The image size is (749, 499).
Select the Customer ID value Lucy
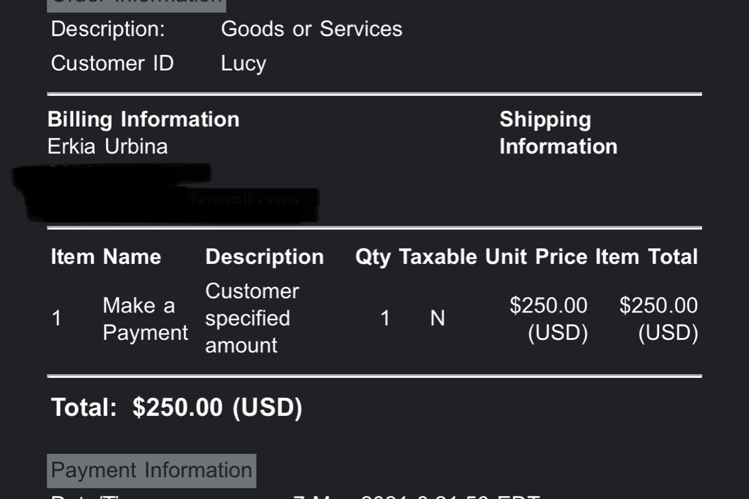pos(243,64)
